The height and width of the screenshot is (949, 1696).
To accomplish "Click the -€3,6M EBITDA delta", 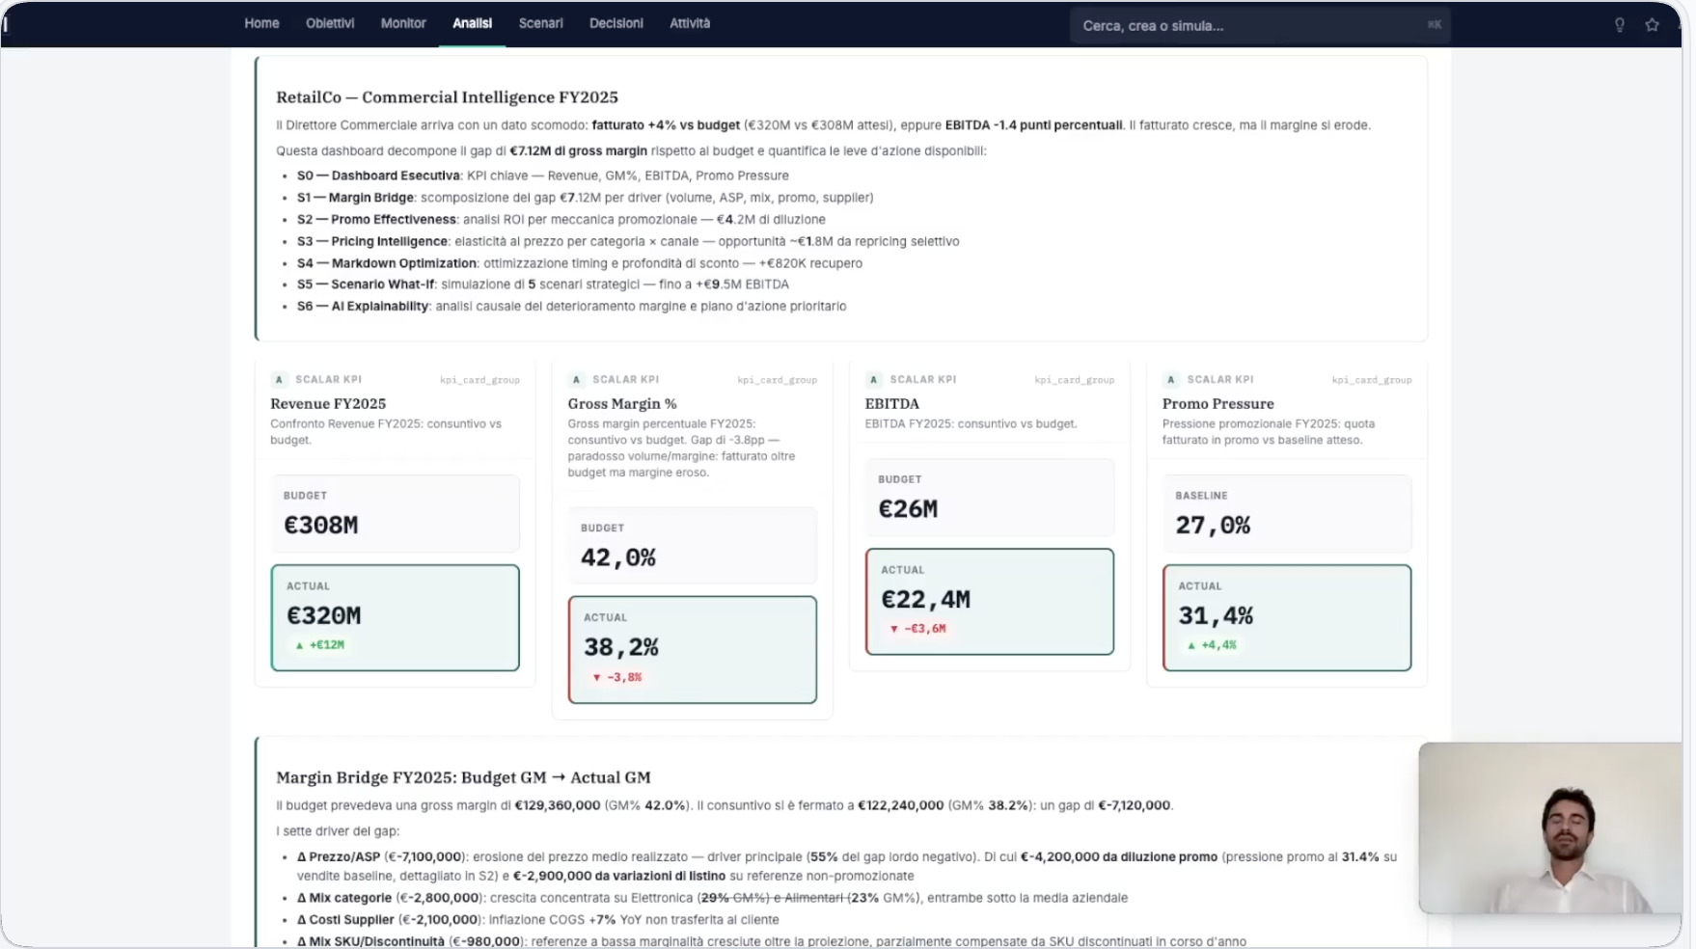I will click(x=917, y=629).
